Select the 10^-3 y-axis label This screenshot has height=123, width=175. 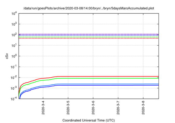click(x=14, y=88)
